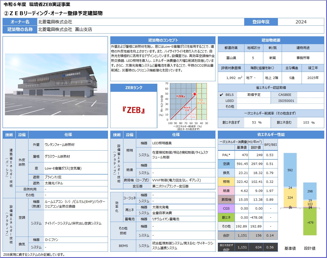Viewport: 327px width, 258px height.
Task: Click the 太陽光パネル shading spec
Action: click(54, 183)
